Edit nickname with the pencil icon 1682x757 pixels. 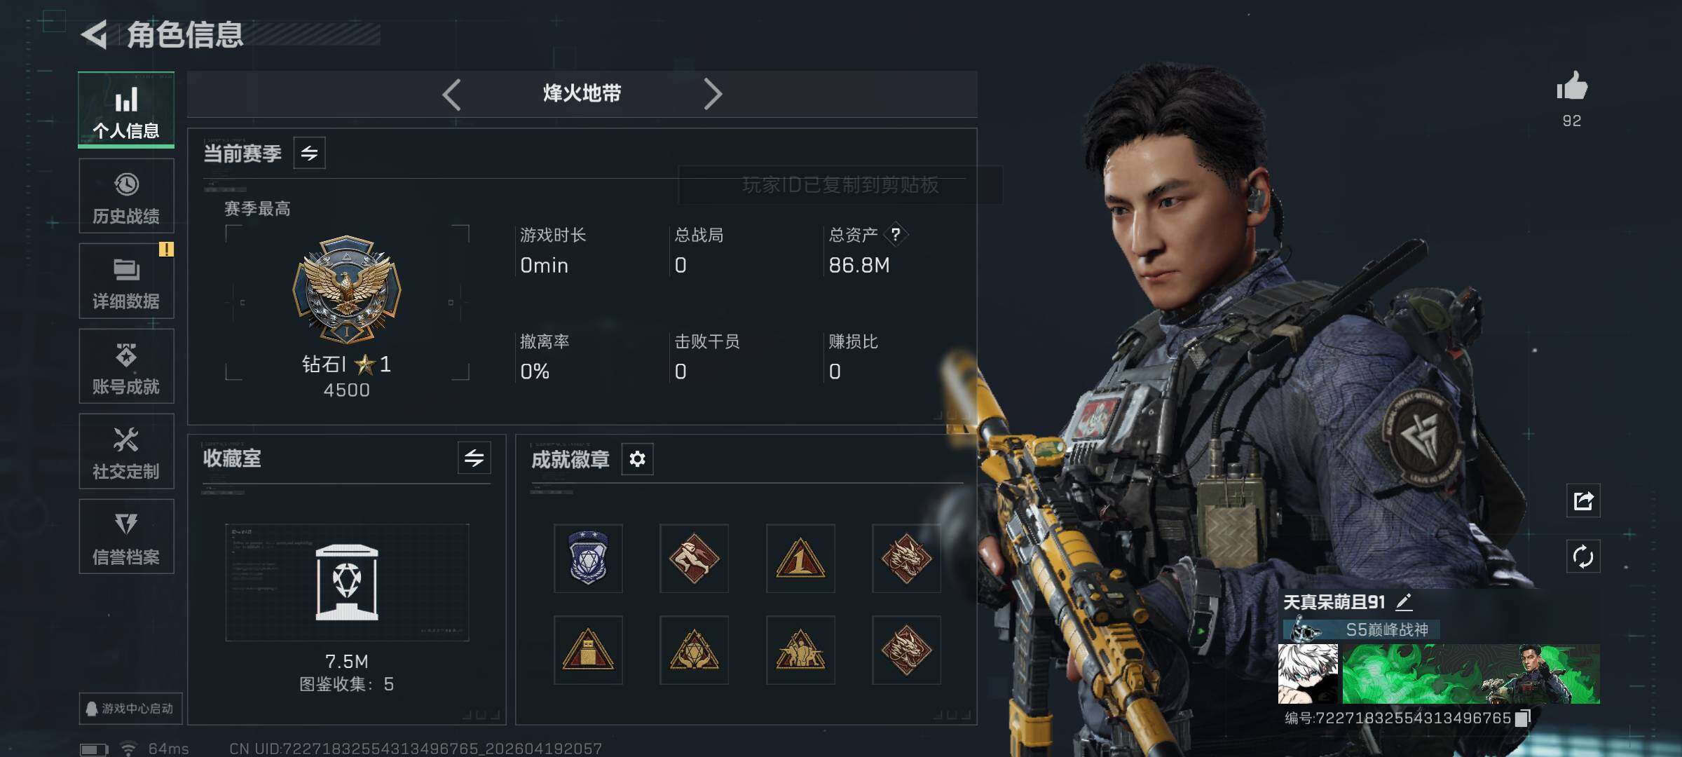click(1404, 601)
